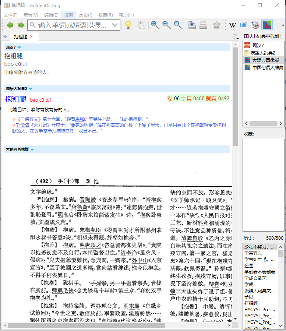Open the Wikipedia W toolbar icon
The height and width of the screenshot is (331, 286).
tap(233, 25)
